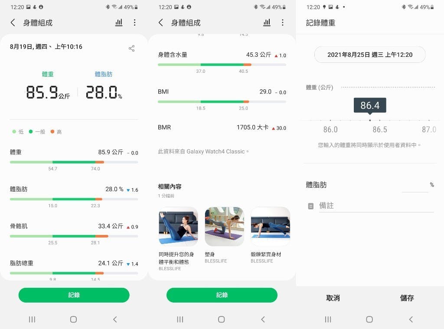Tap 儲存 to save weight entry
This screenshot has width=444, height=329.
[407, 298]
